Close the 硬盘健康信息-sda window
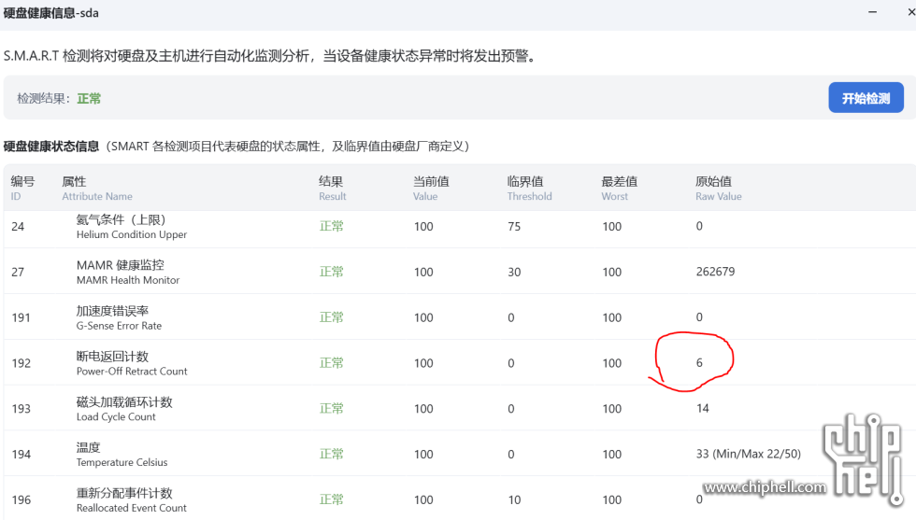Image resolution: width=916 pixels, height=520 pixels. point(910,12)
